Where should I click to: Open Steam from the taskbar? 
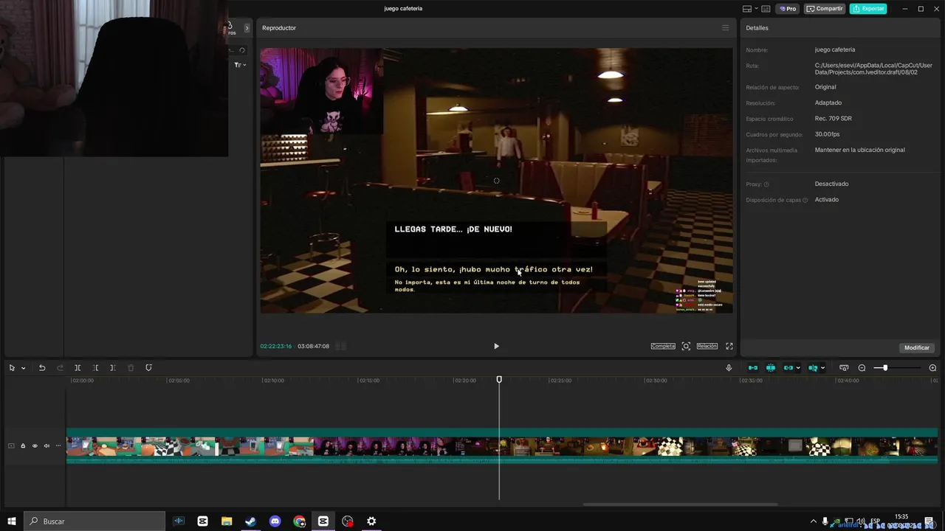251,521
